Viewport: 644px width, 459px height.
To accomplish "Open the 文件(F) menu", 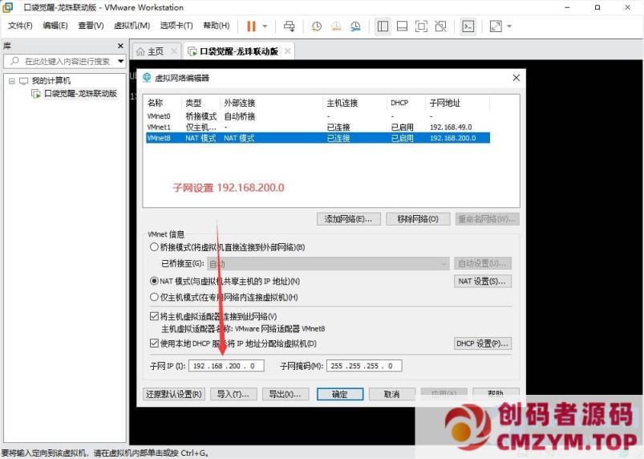I will pyautogui.click(x=20, y=26).
